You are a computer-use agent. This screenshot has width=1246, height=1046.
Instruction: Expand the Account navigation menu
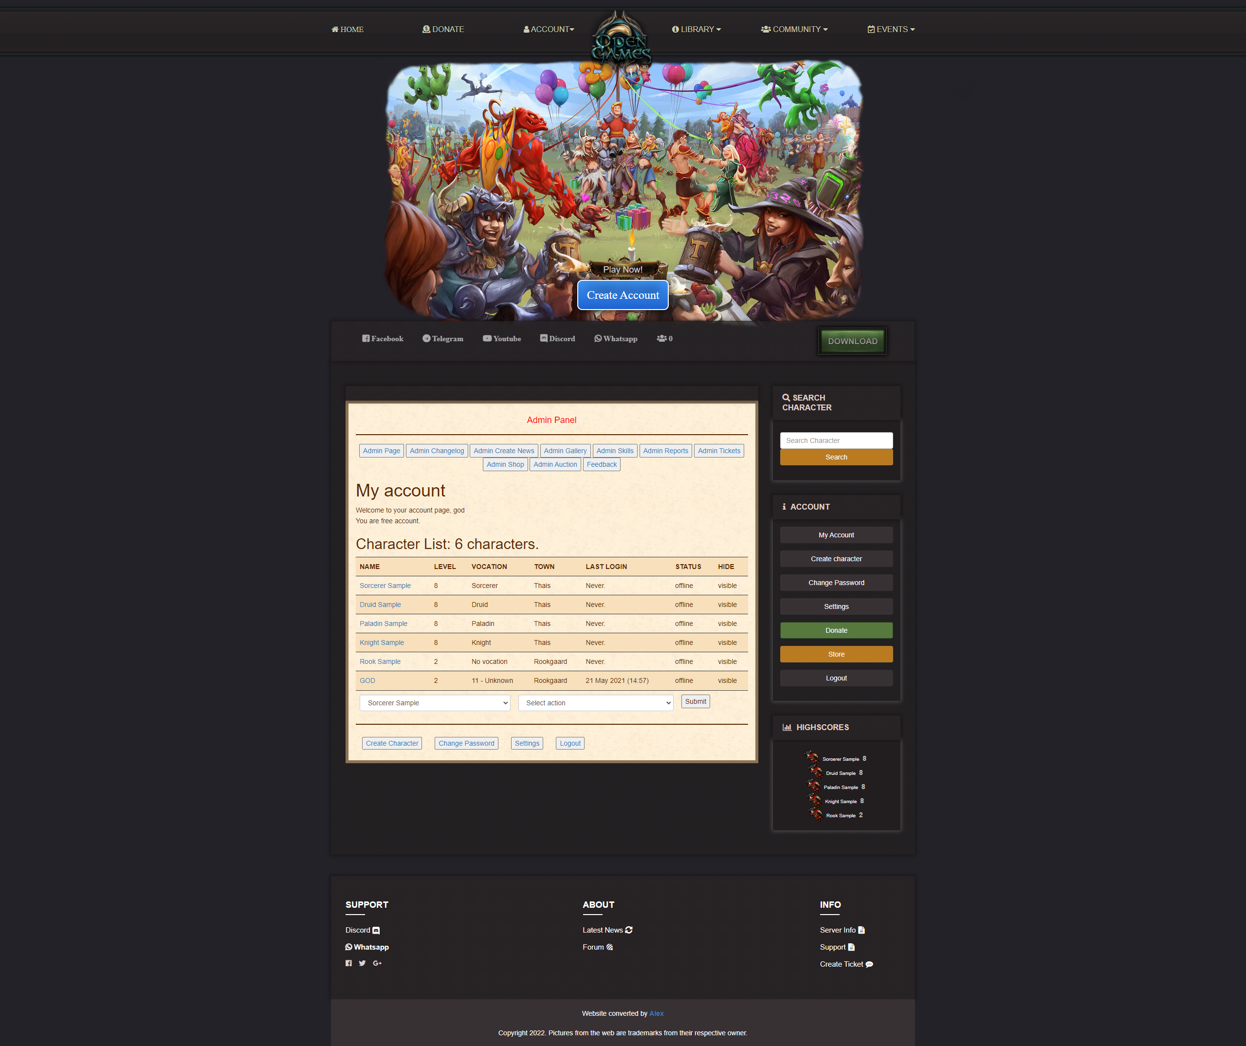[x=549, y=29]
